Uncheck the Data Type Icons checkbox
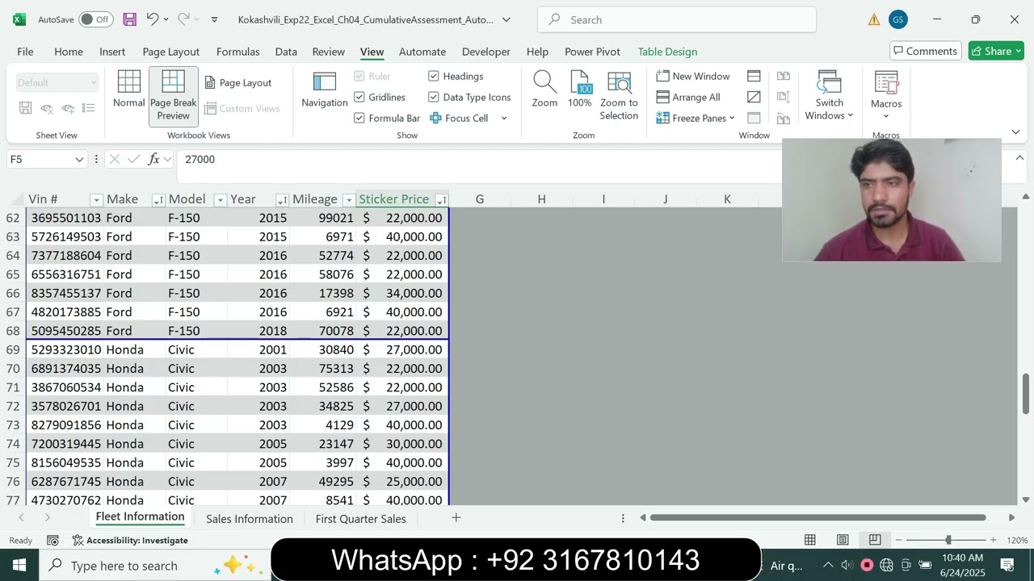 (434, 97)
